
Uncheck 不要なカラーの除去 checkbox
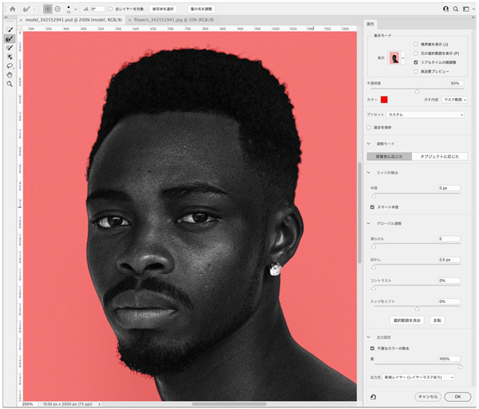coord(372,348)
